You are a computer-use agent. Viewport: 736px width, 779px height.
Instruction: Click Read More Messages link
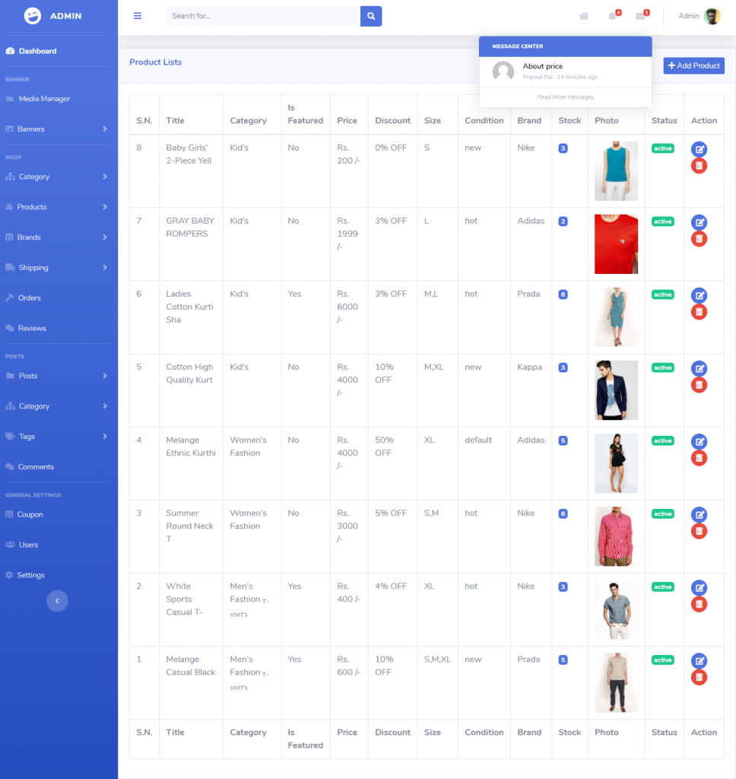click(x=565, y=97)
